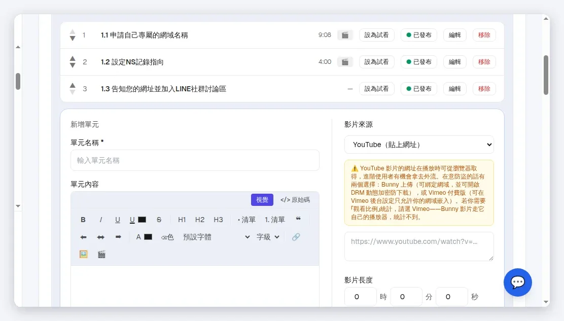Click the right scrollbar down arrow
This screenshot has width=564, height=321.
(x=546, y=302)
